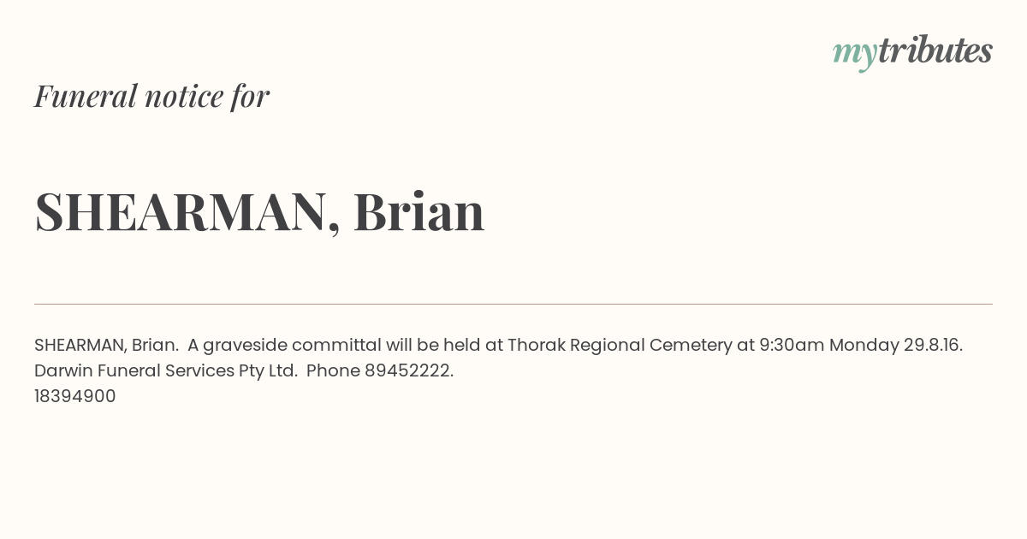Click the 'SHEARMAN, Brian' title

point(259,211)
